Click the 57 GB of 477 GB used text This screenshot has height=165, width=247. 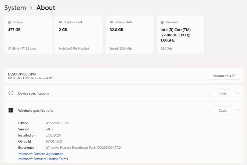pos(22,49)
